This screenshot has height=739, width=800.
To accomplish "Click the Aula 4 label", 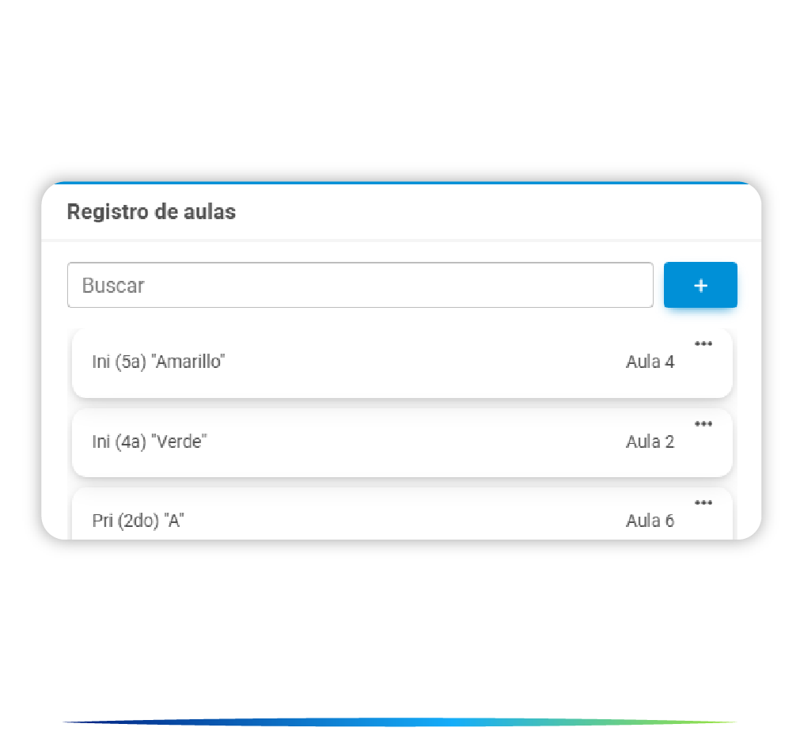I will coord(650,362).
